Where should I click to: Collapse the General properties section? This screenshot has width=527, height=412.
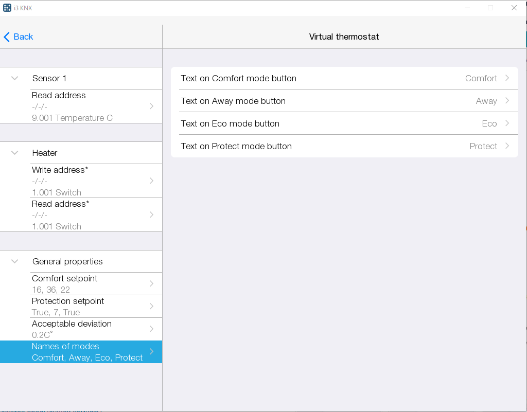click(x=15, y=261)
